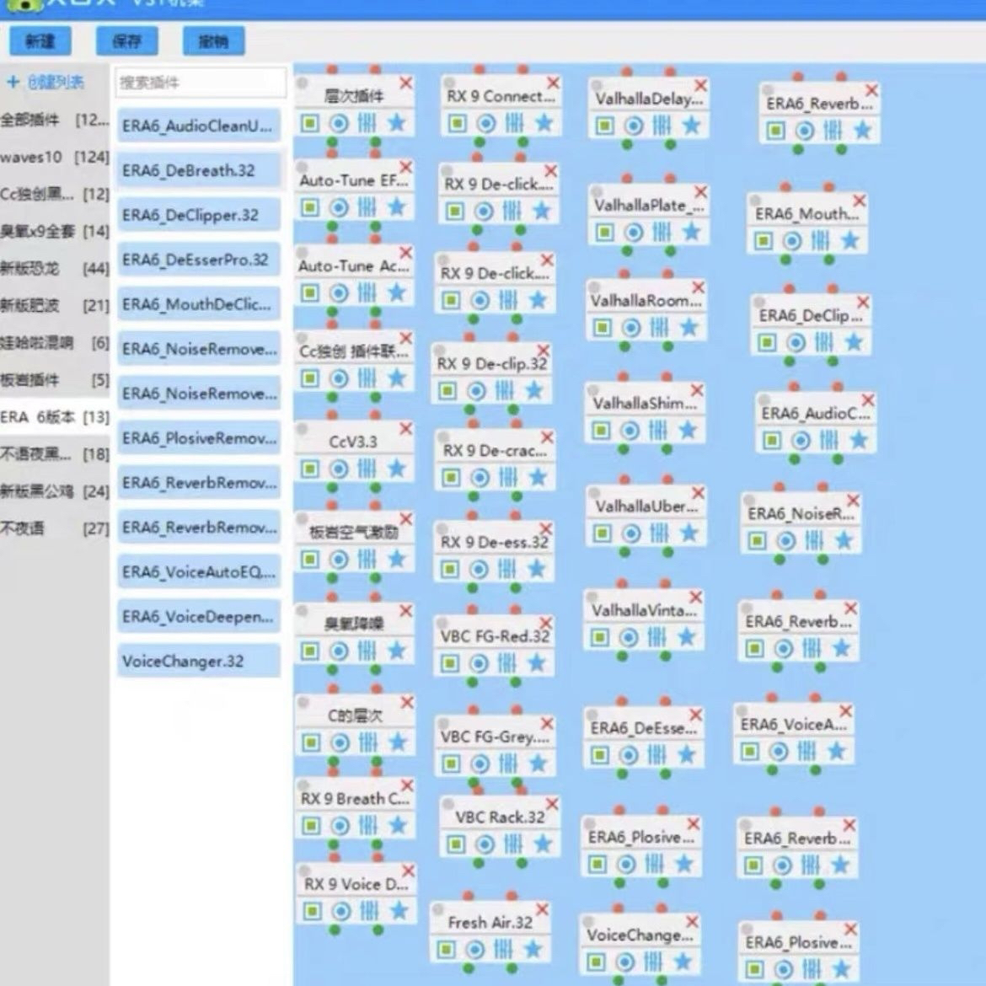Click the round target icon on RX 9 De-crac... node
986x986 pixels.
coord(480,478)
